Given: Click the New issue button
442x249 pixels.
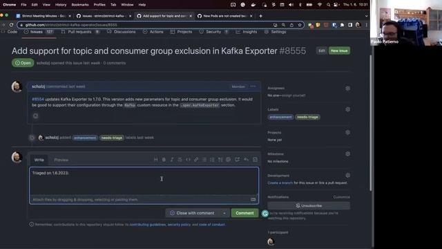Looking at the screenshot, I should [339, 50].
